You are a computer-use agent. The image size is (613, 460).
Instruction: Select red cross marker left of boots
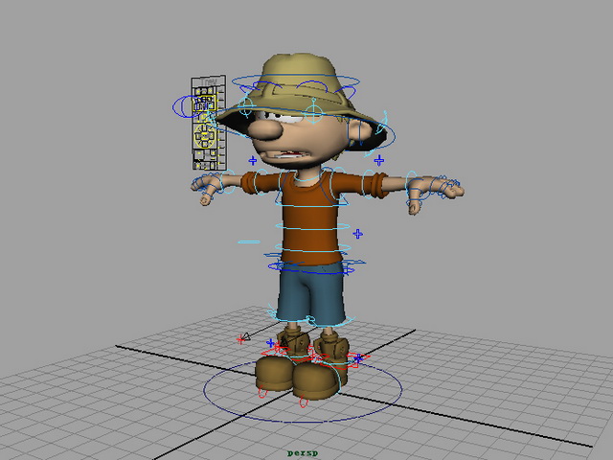[x=240, y=340]
